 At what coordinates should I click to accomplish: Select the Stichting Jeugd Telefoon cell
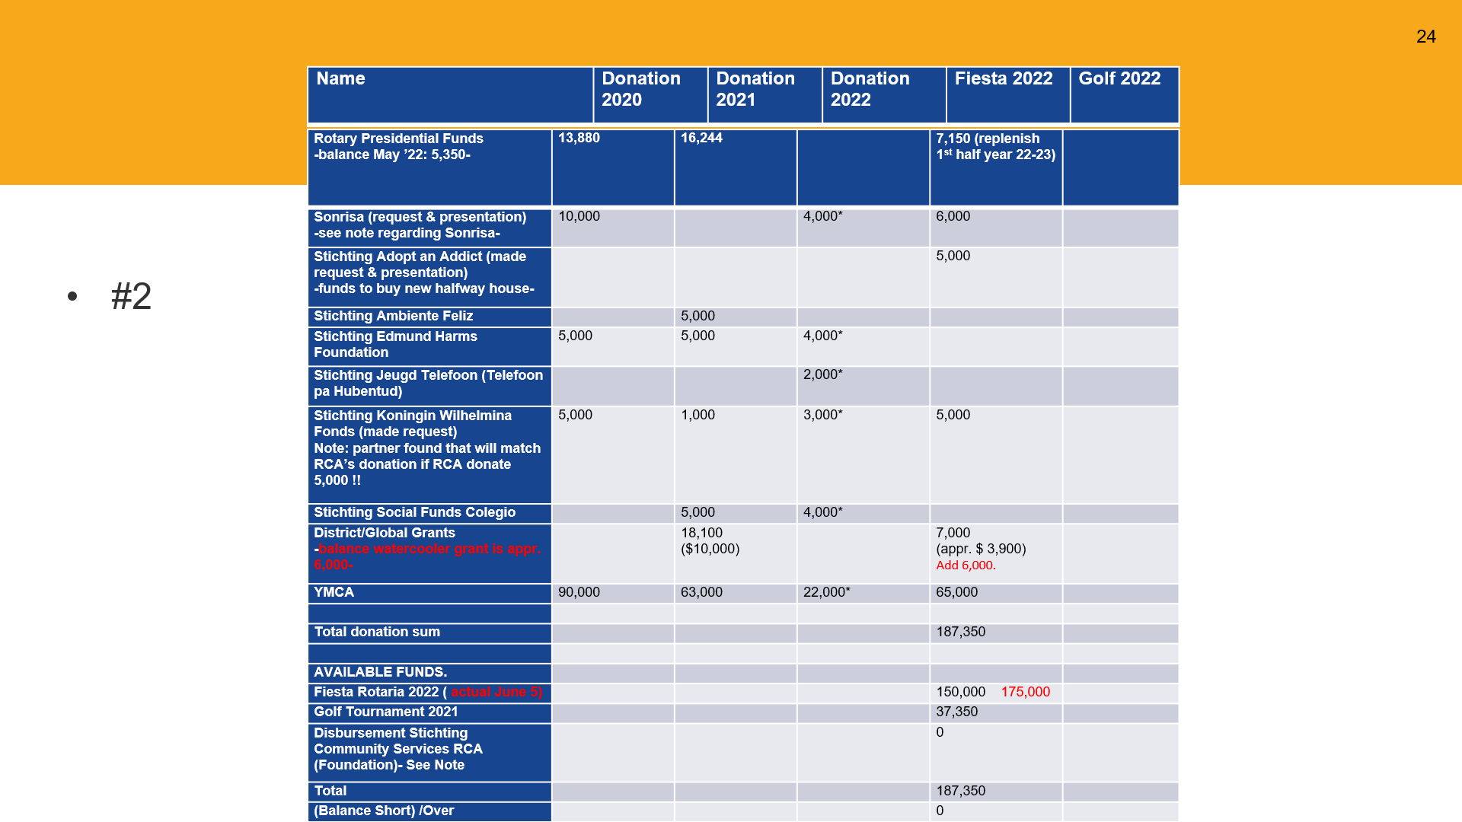(x=429, y=386)
